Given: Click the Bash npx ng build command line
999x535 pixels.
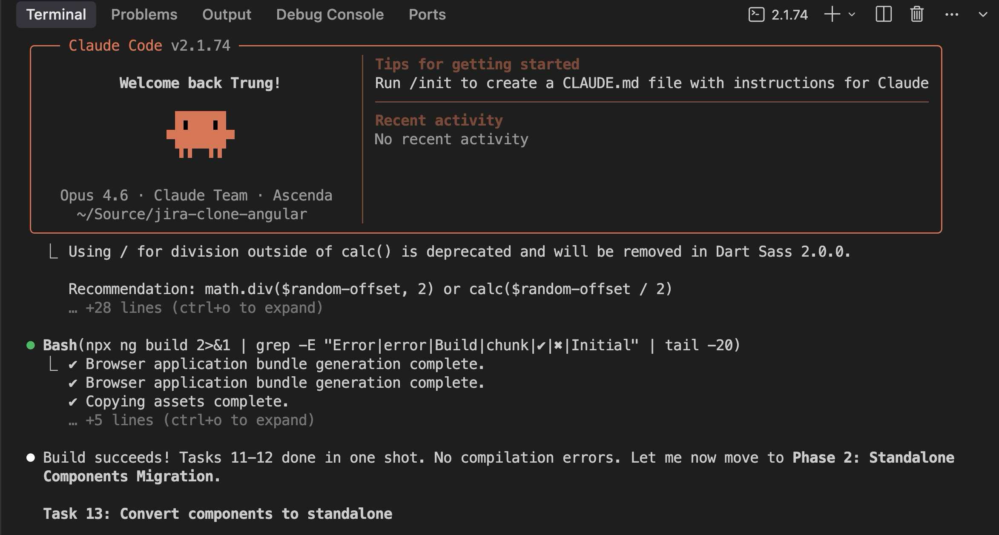Looking at the screenshot, I should [x=392, y=345].
